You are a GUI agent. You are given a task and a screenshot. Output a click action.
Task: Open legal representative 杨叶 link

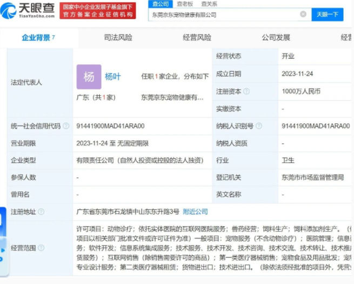[x=112, y=77]
